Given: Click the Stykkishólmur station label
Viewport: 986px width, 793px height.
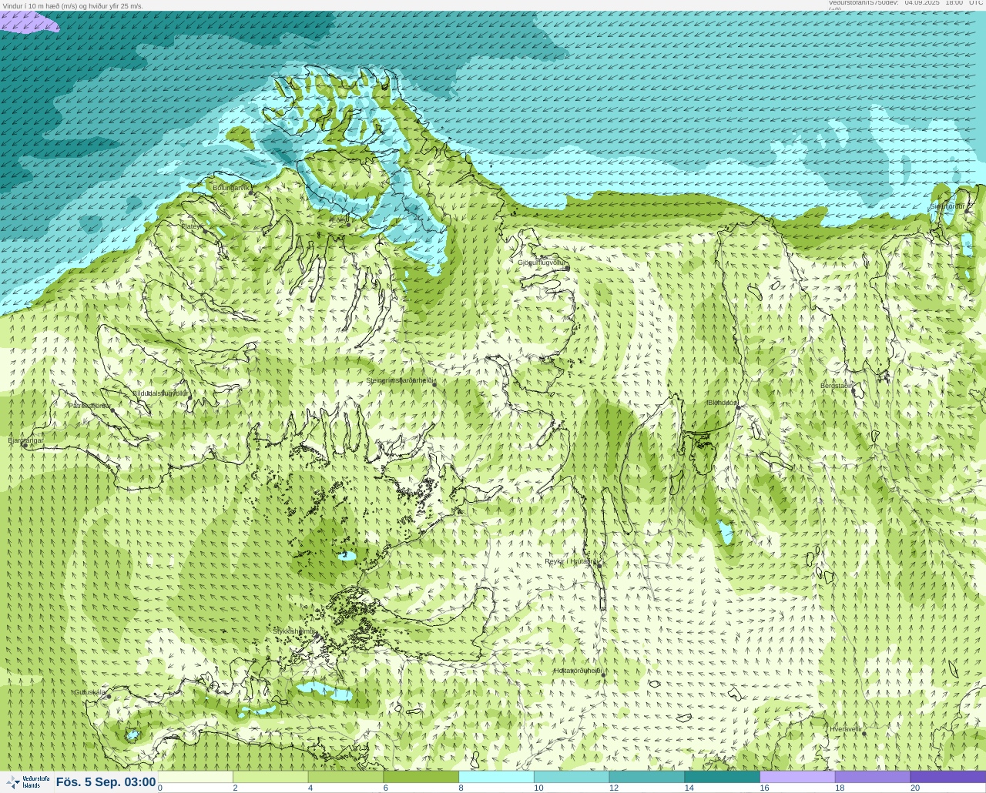Looking at the screenshot, I should (295, 631).
